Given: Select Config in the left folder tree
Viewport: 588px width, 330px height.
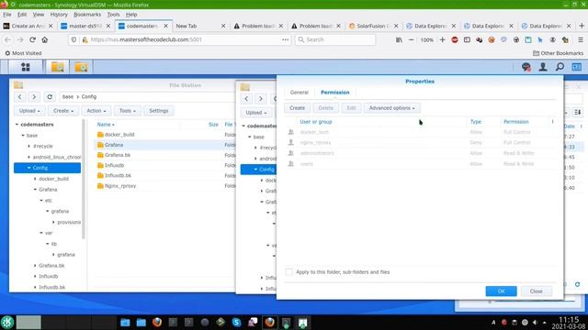Looking at the screenshot, I should point(47,168).
